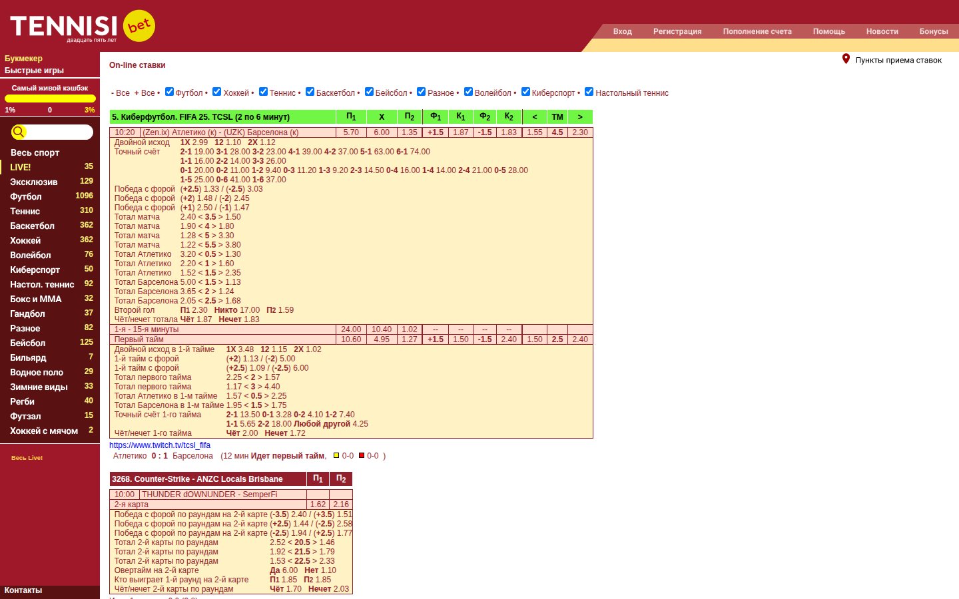Click the Пункты приема ставок link
This screenshot has height=599, width=959.
(898, 61)
